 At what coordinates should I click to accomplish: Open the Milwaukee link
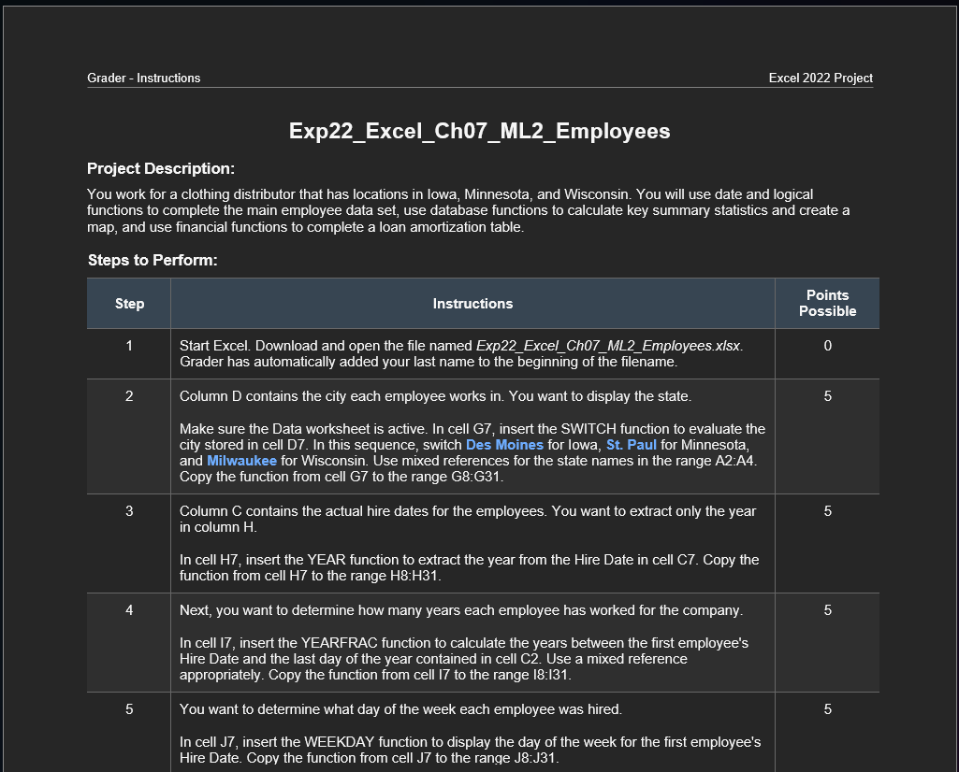click(241, 461)
